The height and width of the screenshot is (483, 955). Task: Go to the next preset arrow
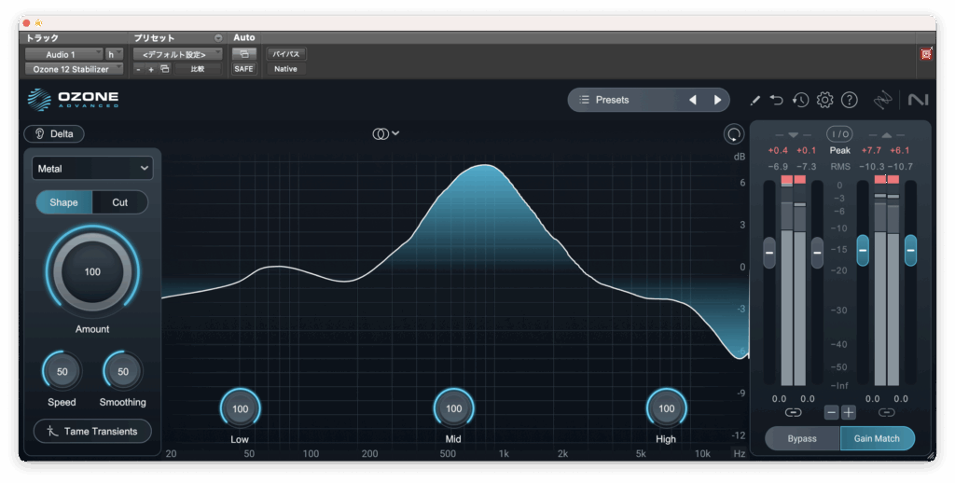[717, 100]
